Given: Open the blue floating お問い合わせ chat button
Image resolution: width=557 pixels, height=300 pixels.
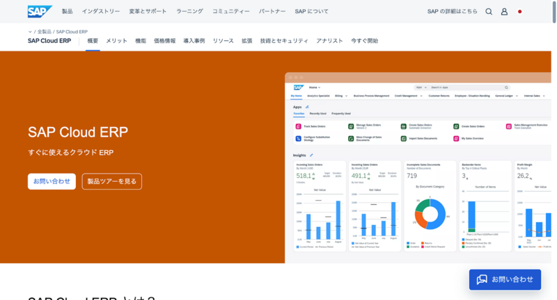Looking at the screenshot, I should 505,279.
